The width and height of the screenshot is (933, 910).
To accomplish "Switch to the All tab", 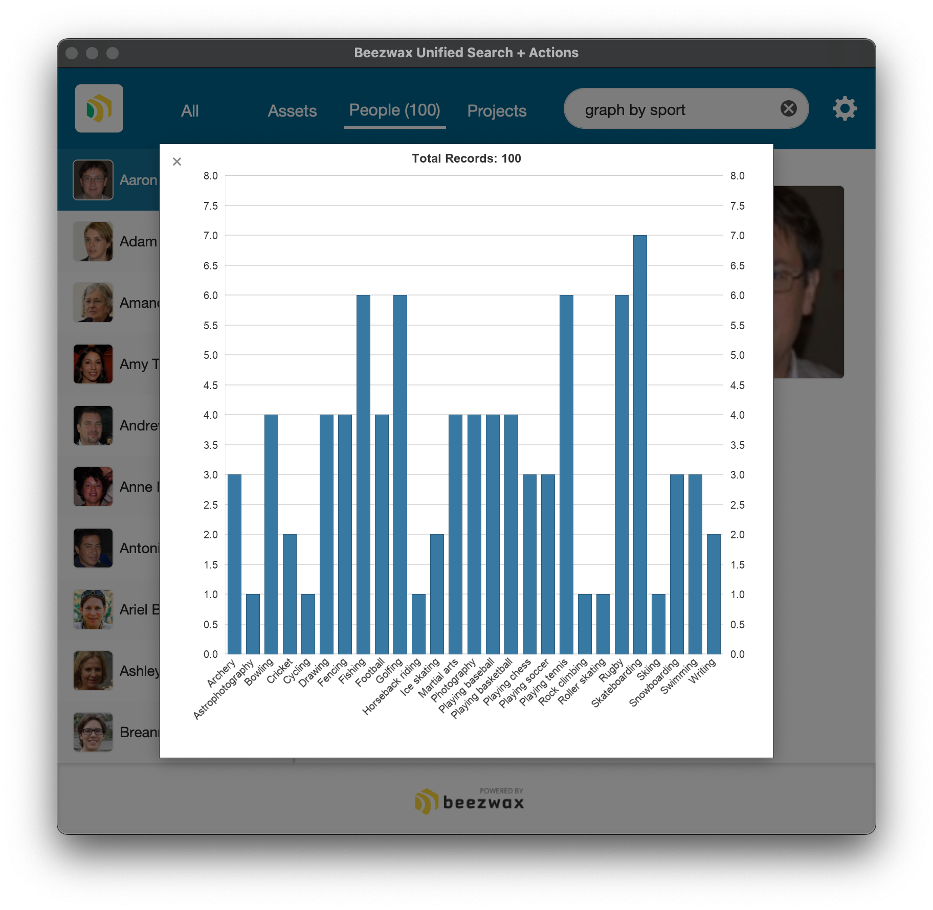I will [x=190, y=111].
